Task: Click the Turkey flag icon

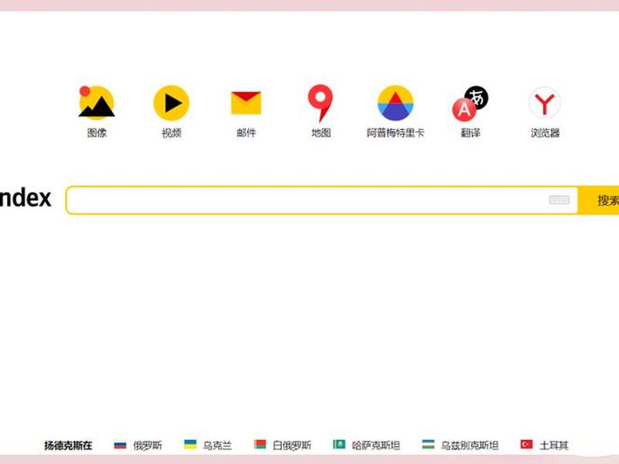Action: (x=527, y=444)
